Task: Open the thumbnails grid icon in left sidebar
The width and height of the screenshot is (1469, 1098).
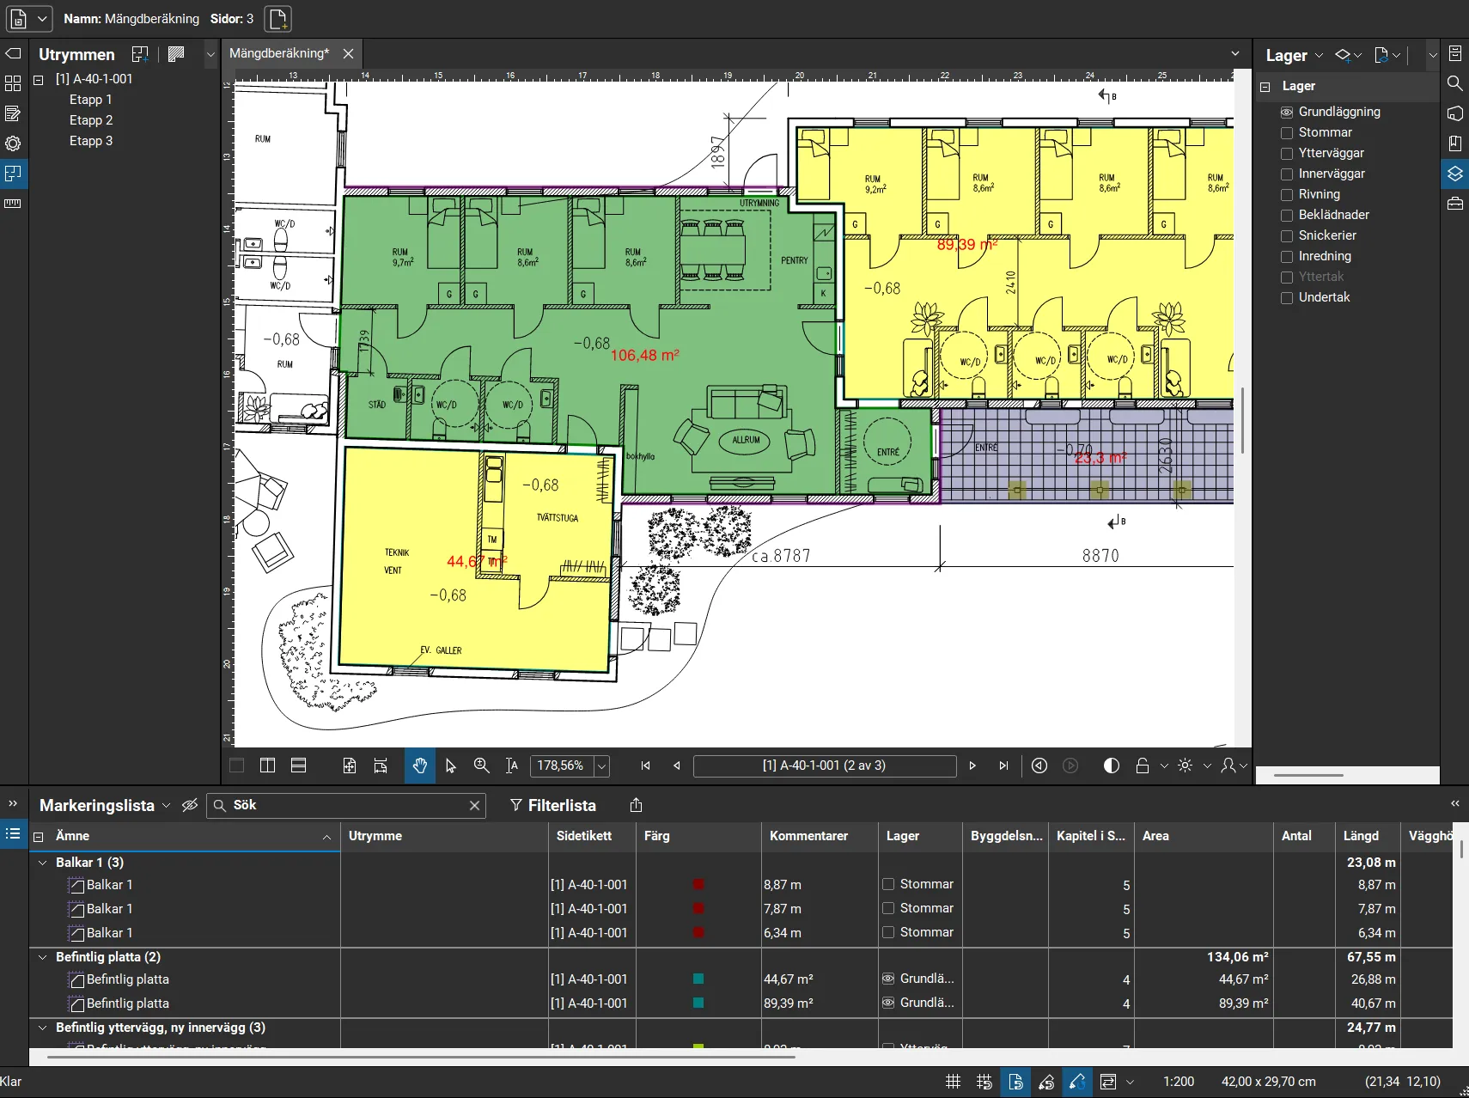Action: pos(13,83)
